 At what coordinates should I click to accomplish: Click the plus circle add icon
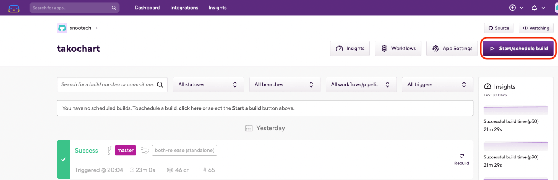(x=513, y=8)
